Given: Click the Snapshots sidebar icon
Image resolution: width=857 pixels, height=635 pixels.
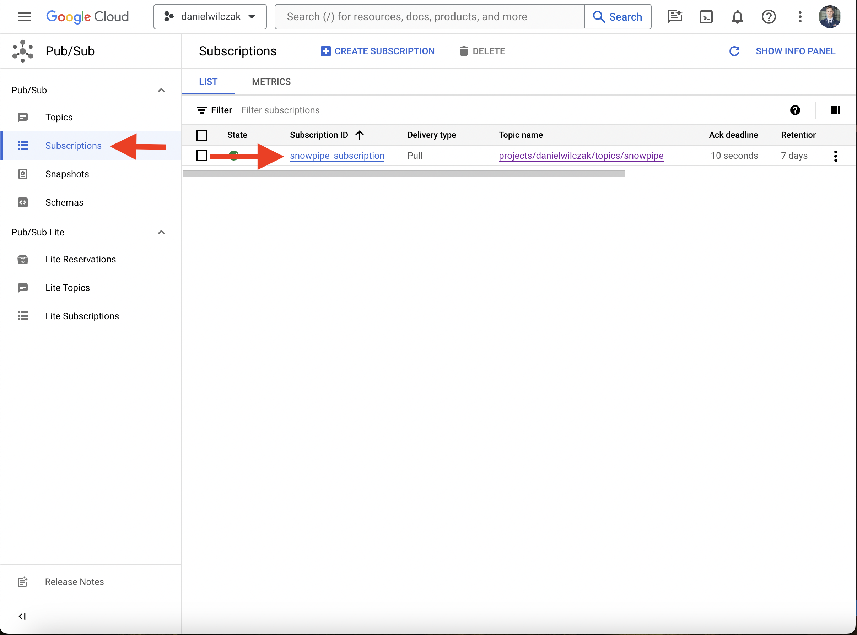Looking at the screenshot, I should coord(23,174).
